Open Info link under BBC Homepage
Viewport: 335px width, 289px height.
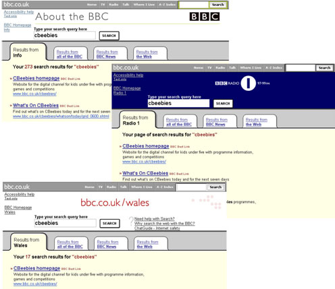(x=7, y=30)
